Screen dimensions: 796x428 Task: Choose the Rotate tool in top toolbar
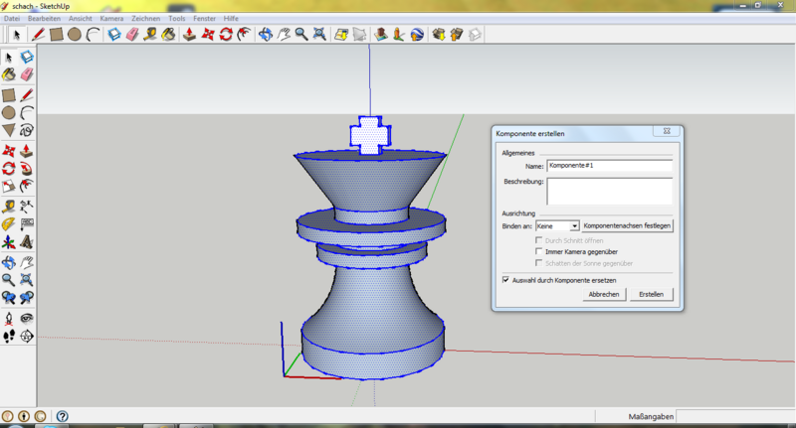point(226,35)
